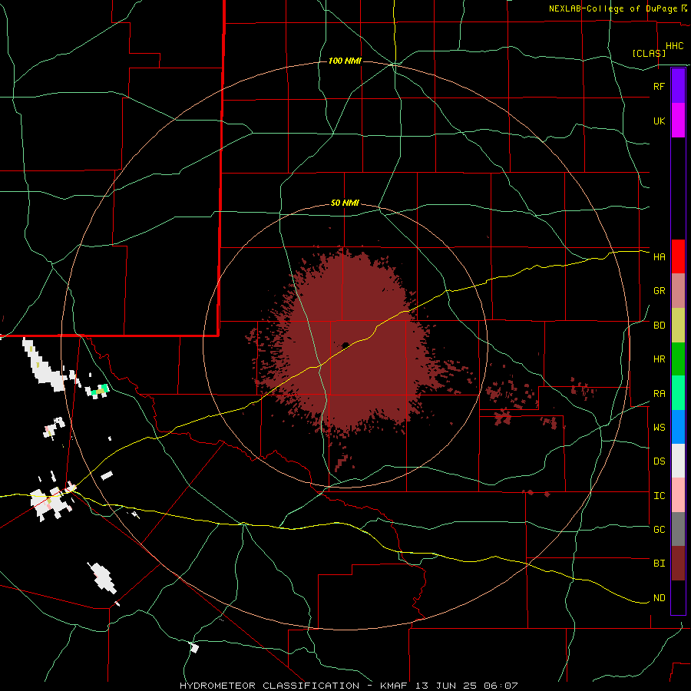Select the gray GC legend swatch
The width and height of the screenshot is (691, 691).
pyautogui.click(x=678, y=529)
